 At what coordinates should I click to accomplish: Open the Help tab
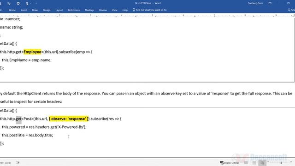125,10
